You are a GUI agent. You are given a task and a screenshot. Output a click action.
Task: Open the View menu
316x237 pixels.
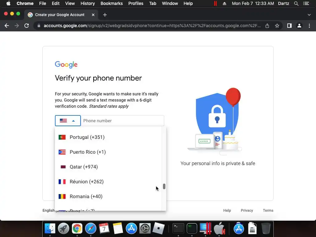coord(70,3)
